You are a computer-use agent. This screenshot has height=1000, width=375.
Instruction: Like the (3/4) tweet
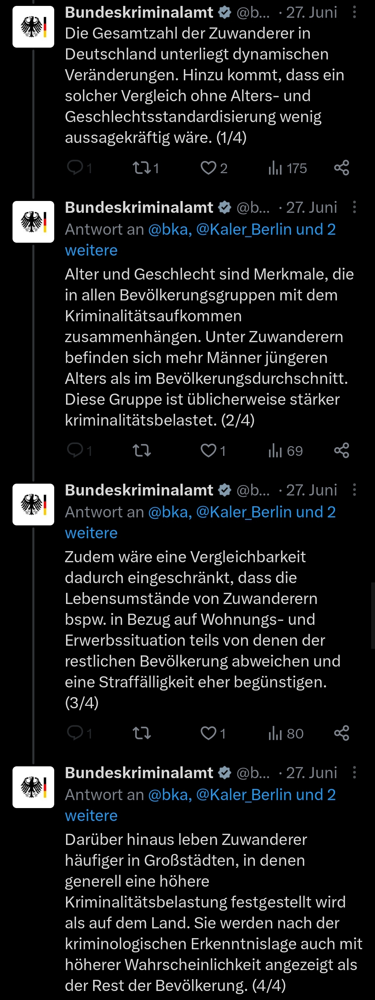[x=213, y=733]
